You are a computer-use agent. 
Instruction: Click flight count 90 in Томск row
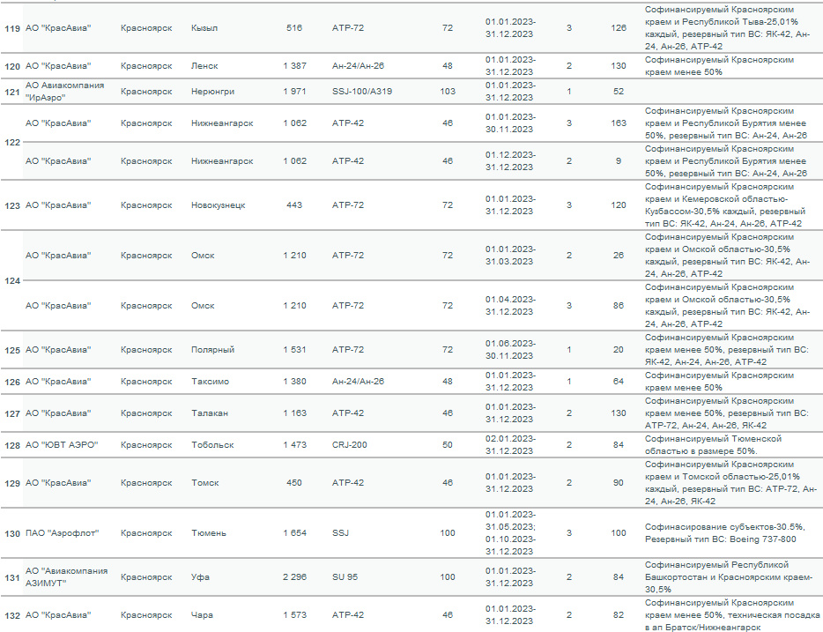point(619,483)
